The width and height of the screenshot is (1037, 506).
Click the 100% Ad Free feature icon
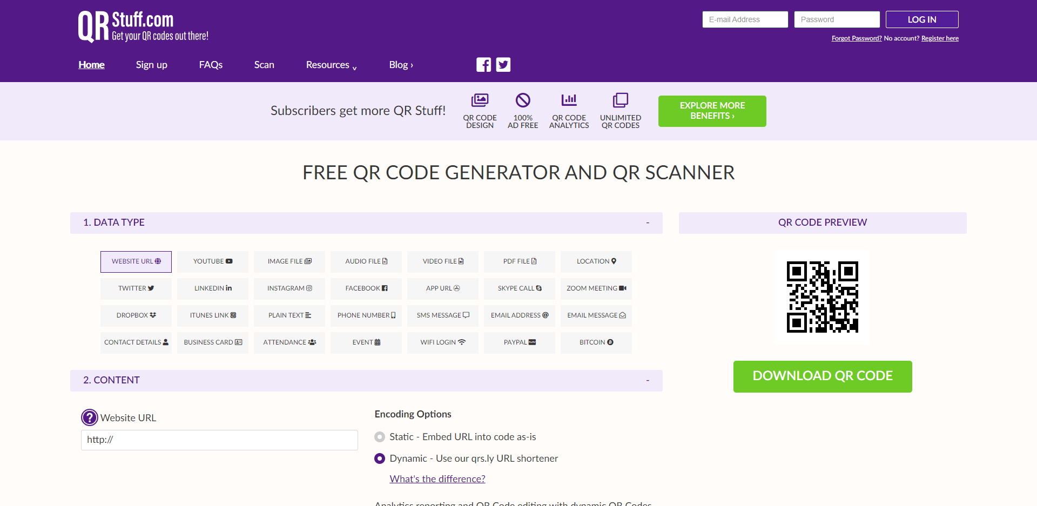[x=522, y=100]
